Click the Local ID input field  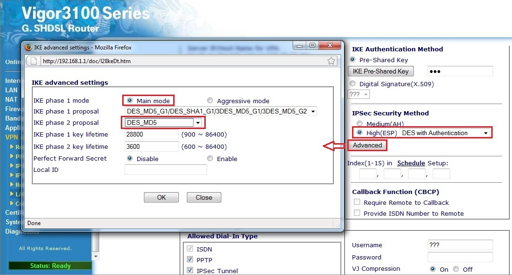tap(166, 170)
